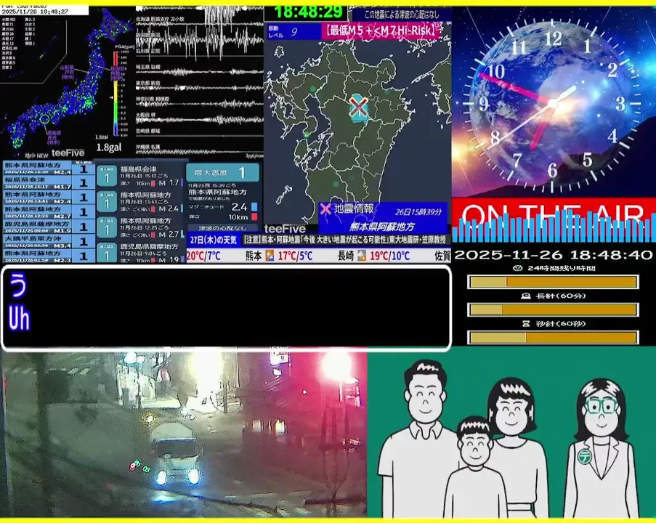Select the 大隅半島東方沖 M3.4 row

[49, 241]
